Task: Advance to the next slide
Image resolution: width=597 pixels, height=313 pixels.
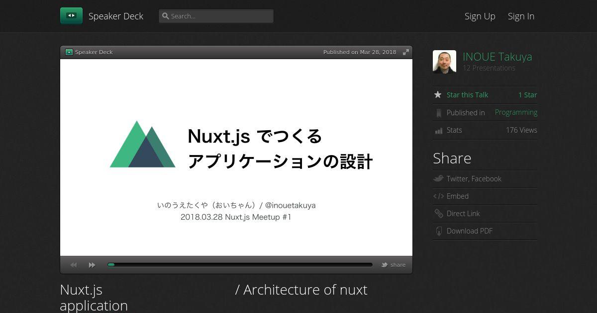Action: pyautogui.click(x=92, y=265)
